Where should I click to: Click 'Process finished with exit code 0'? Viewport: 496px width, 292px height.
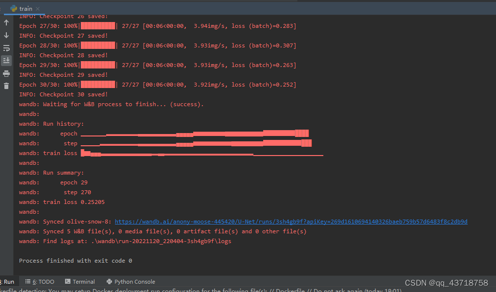click(x=75, y=261)
